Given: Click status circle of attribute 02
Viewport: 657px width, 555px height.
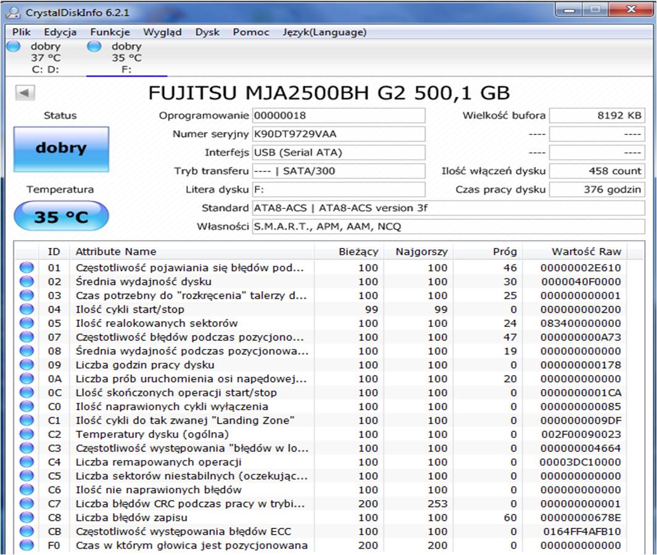Looking at the screenshot, I should coord(27,281).
